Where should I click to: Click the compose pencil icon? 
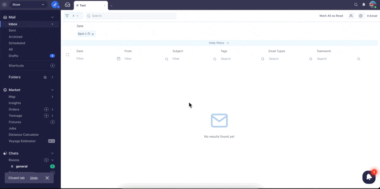(55, 5)
